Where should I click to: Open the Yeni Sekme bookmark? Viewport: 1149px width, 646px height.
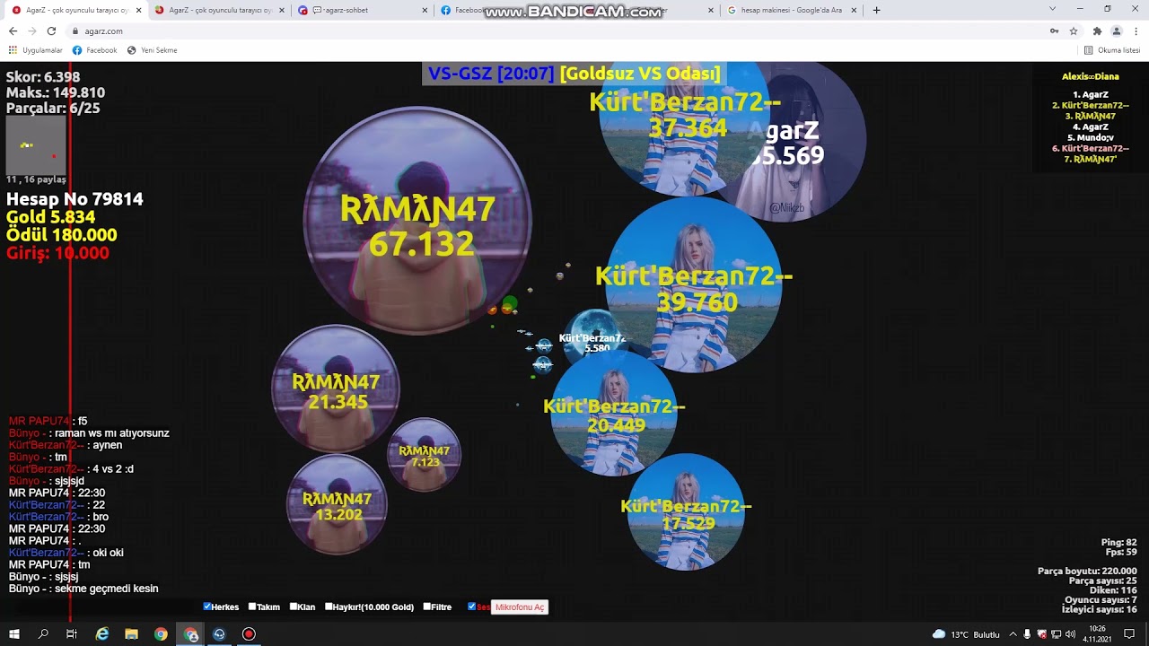pyautogui.click(x=152, y=50)
